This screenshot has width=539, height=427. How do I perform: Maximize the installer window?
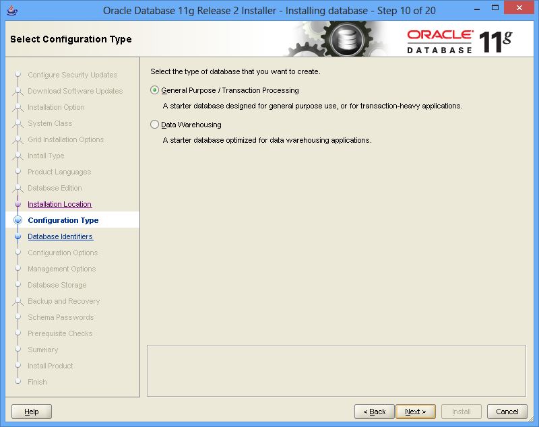pos(495,8)
